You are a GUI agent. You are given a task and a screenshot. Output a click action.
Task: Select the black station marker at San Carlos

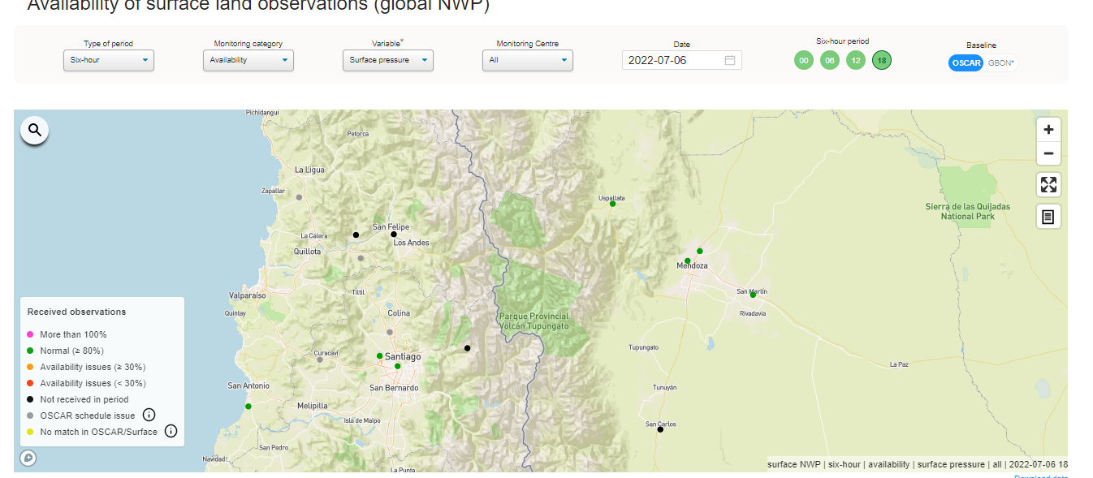pos(660,429)
